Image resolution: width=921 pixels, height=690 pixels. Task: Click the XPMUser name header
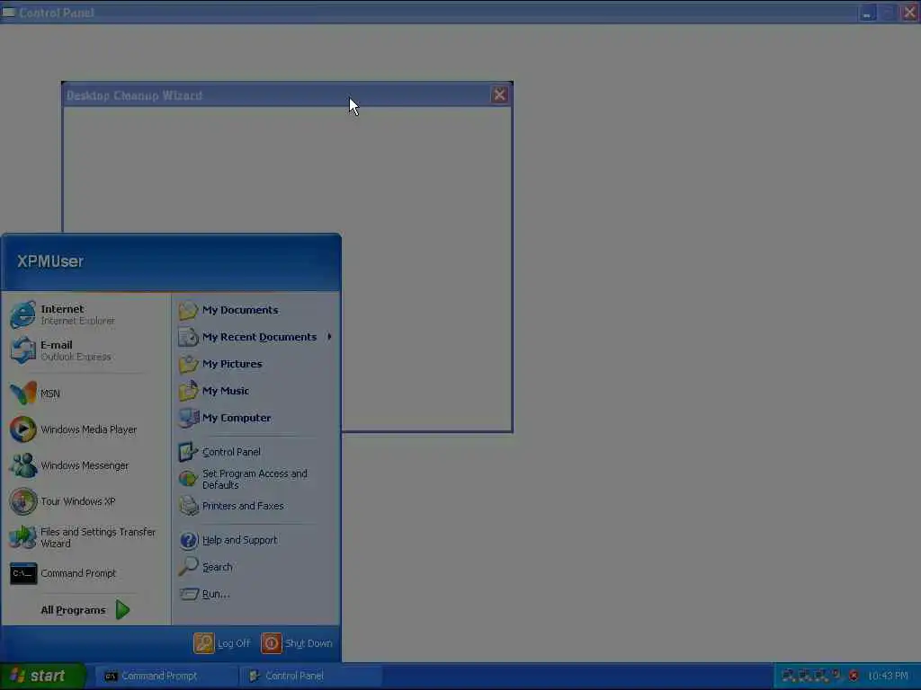[x=50, y=261]
